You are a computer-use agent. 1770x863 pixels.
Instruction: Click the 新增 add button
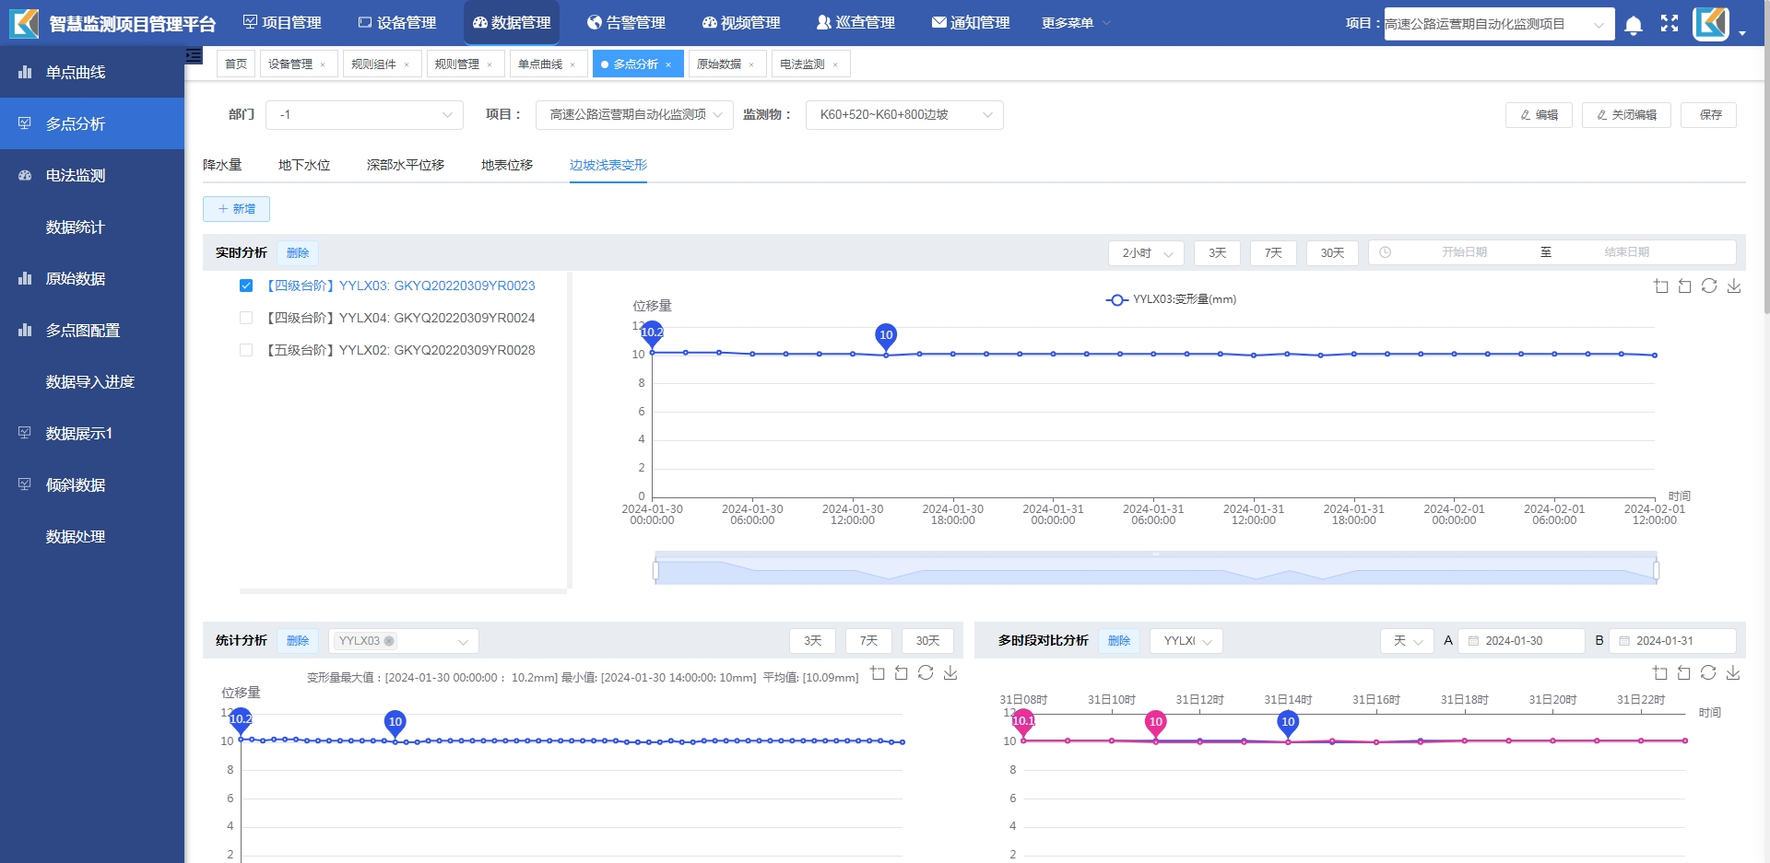click(236, 209)
